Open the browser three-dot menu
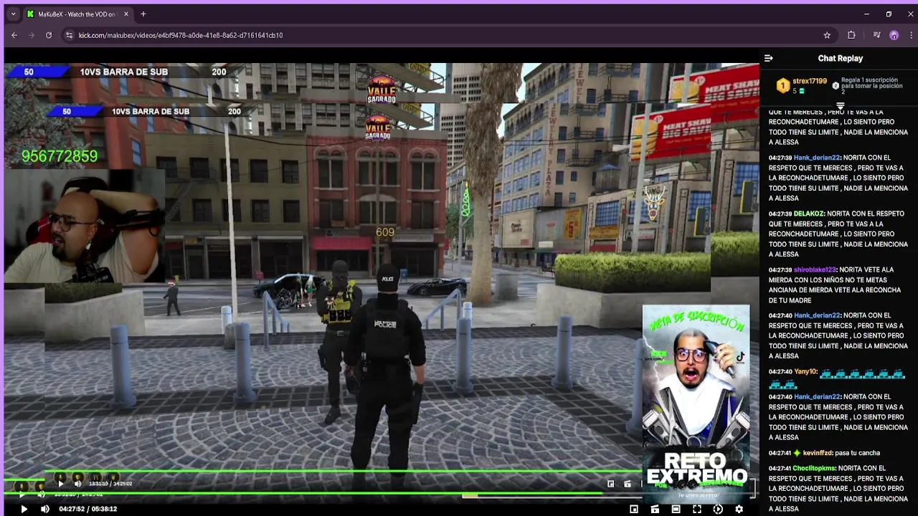The width and height of the screenshot is (918, 516). coord(911,35)
